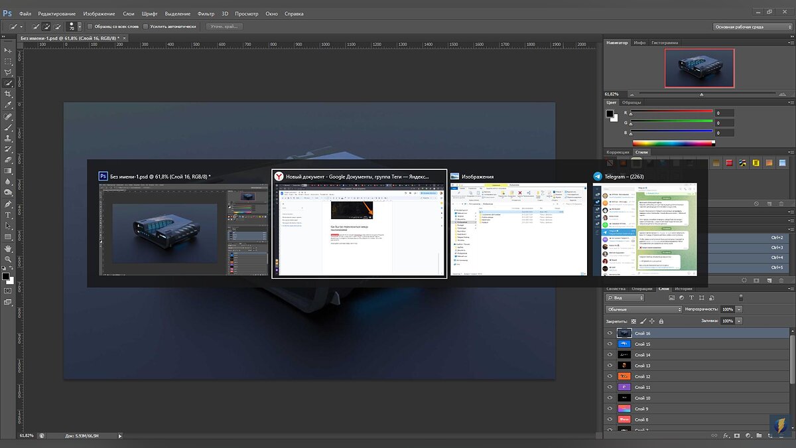Image resolution: width=796 pixels, height=448 pixels.
Task: Open the 'Основная рабочая среда' workspace dropdown
Action: [x=752, y=27]
